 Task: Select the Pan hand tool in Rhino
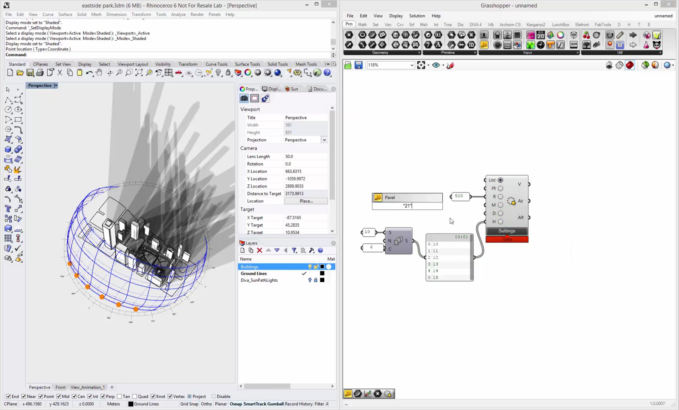coord(99,73)
